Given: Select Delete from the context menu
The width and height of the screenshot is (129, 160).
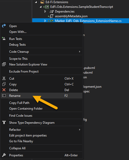Looking at the screenshot, I should [41, 90].
